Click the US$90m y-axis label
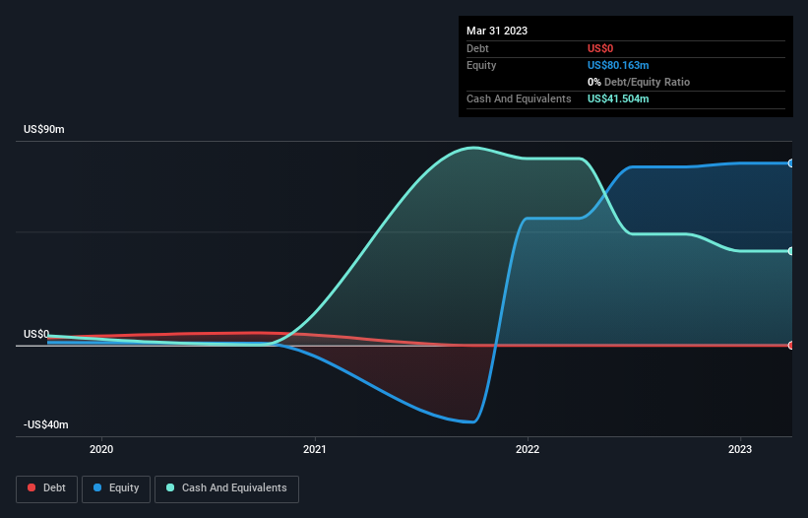 [44, 129]
